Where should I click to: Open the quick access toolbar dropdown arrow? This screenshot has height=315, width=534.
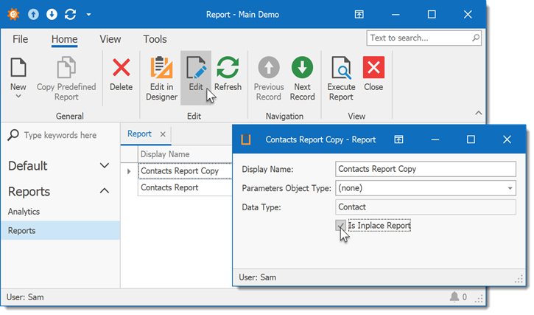(x=88, y=15)
